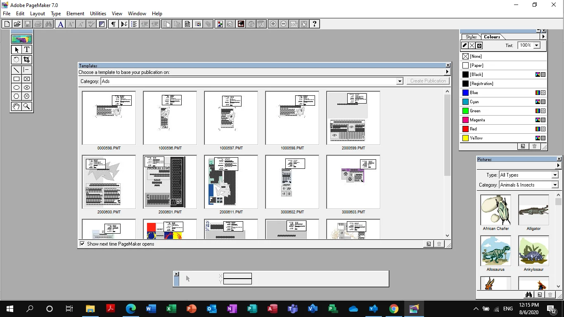
Task: Choose the Ellipse tool
Action: 16,87
